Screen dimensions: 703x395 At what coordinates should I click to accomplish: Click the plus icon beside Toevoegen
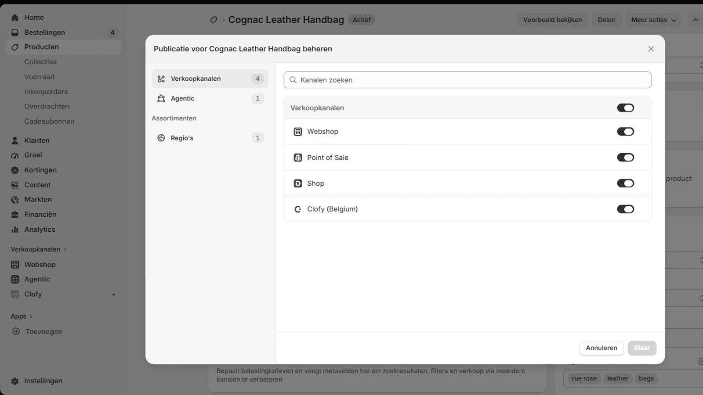click(x=16, y=331)
